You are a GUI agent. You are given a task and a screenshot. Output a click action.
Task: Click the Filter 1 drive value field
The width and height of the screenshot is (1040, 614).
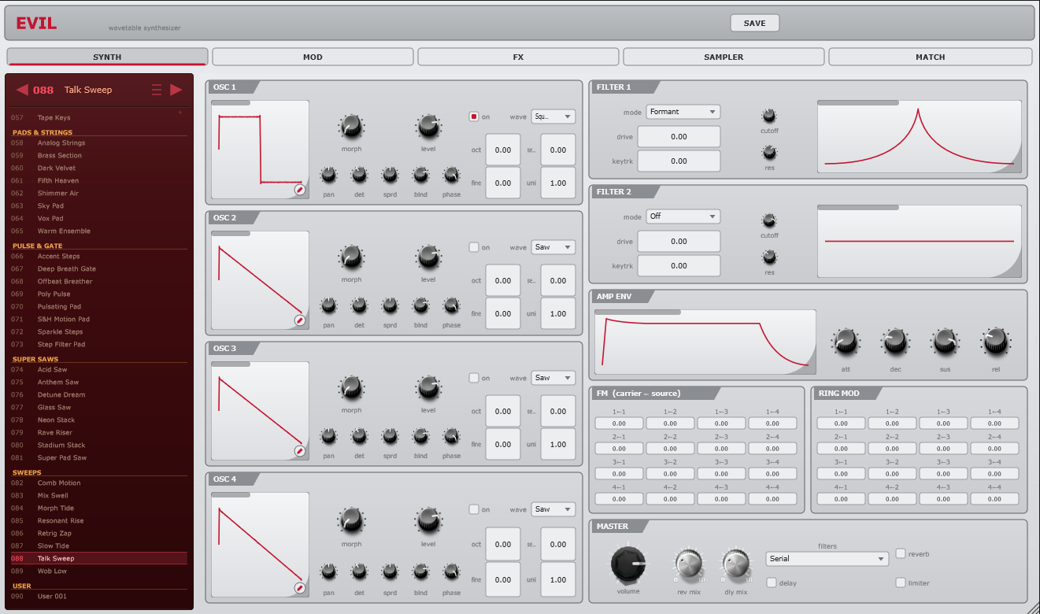coord(679,136)
